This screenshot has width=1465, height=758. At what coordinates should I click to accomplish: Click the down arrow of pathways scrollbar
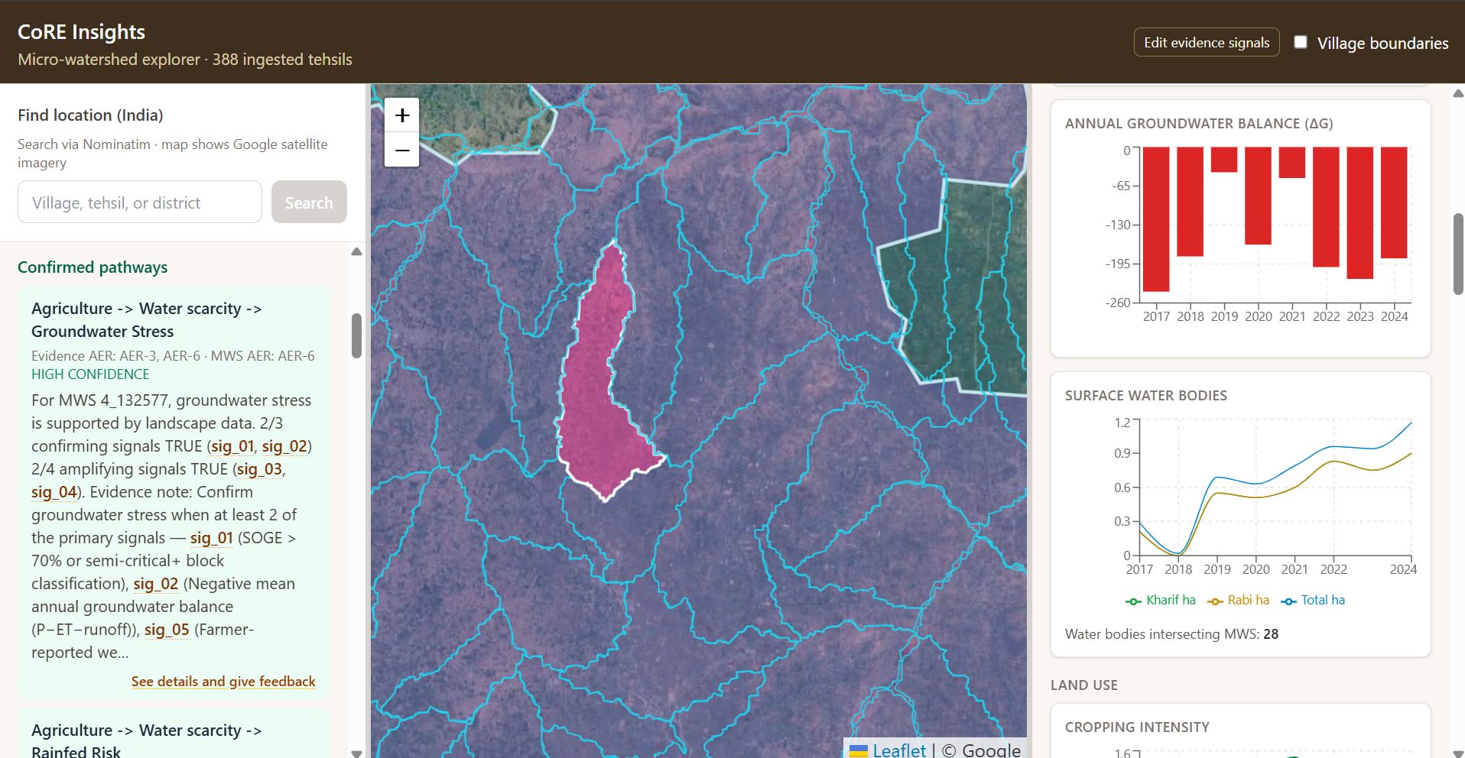[x=356, y=753]
